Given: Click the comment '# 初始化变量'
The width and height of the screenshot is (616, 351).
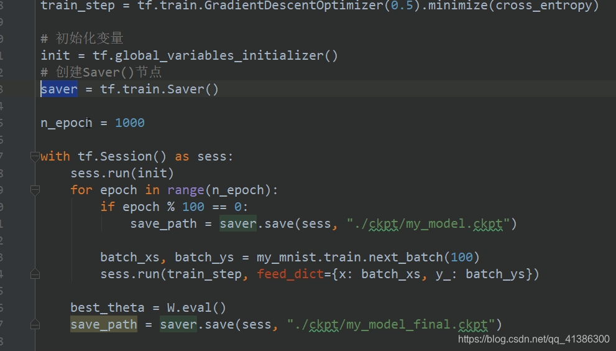Looking at the screenshot, I should click(x=82, y=39).
